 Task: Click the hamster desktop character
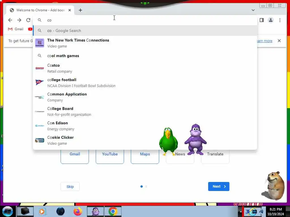click(274, 186)
